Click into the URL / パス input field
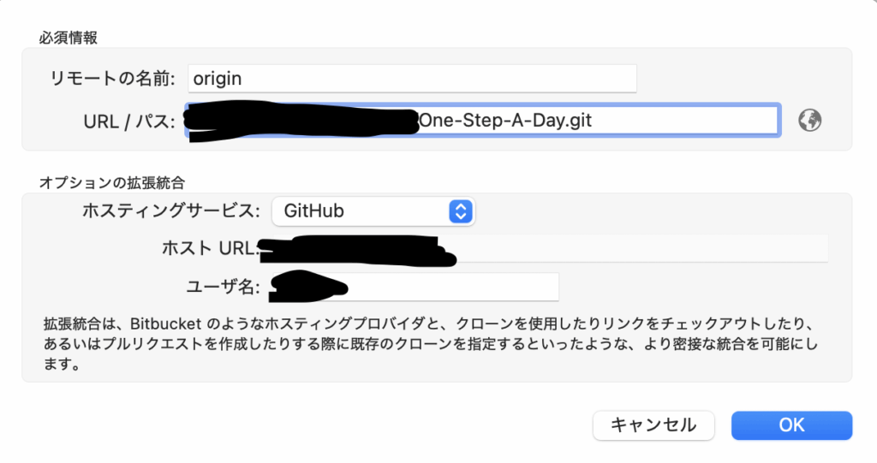This screenshot has width=877, height=463. click(x=482, y=120)
